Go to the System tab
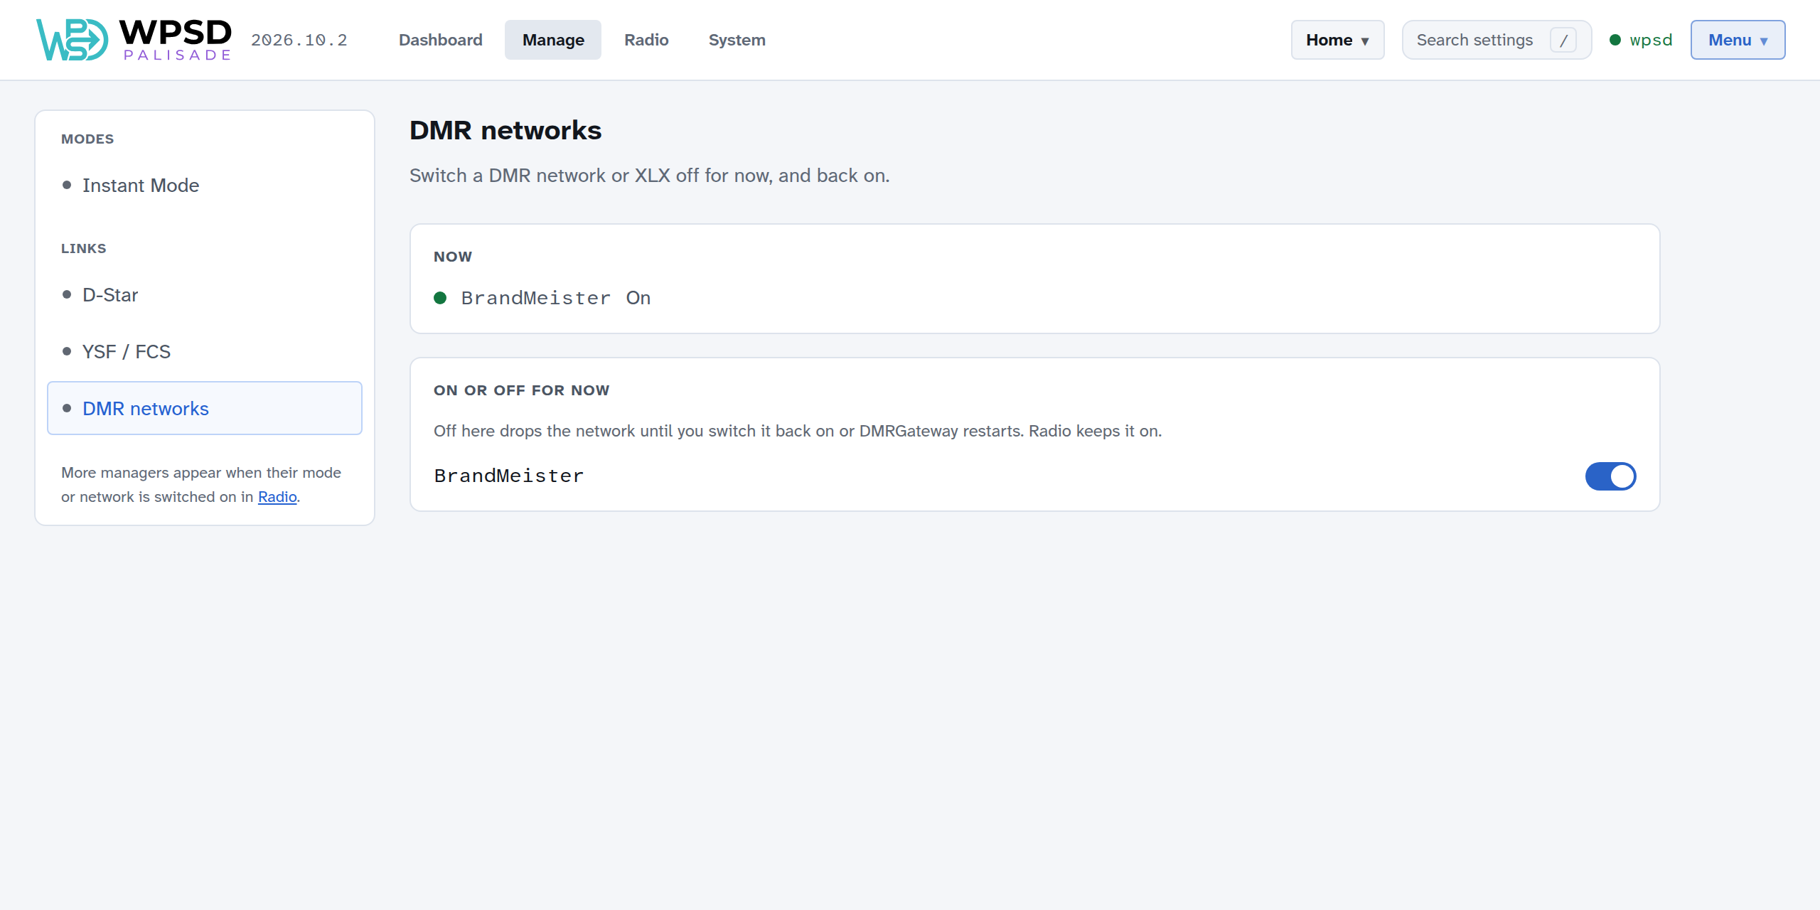1820x910 pixels. (x=737, y=40)
